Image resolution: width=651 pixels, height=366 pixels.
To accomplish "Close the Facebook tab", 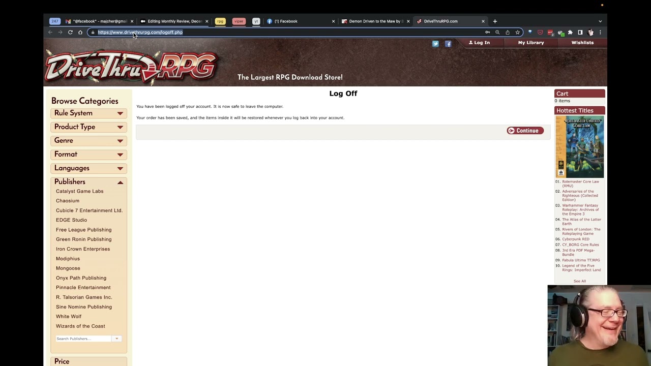I will tap(333, 21).
